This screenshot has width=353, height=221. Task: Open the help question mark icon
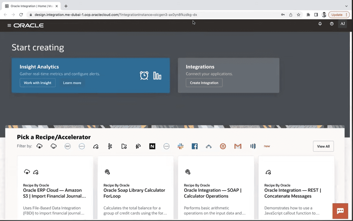pyautogui.click(x=332, y=24)
